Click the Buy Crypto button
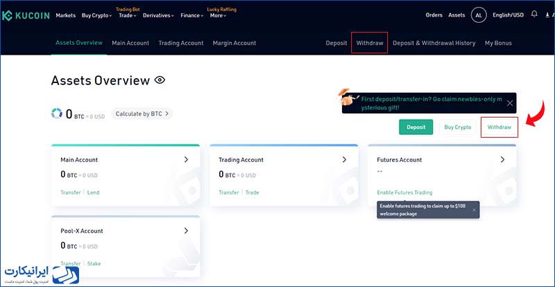555x287 pixels. [x=458, y=127]
